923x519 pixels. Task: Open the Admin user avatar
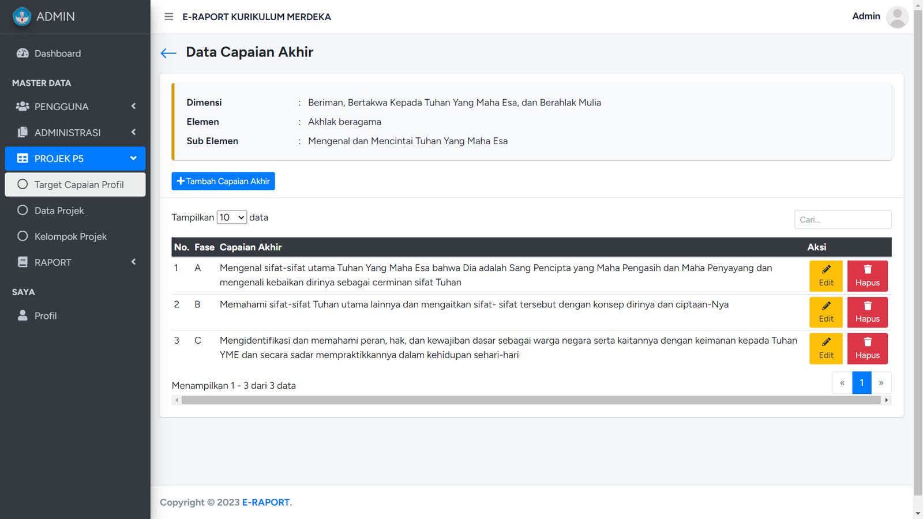tap(896, 17)
